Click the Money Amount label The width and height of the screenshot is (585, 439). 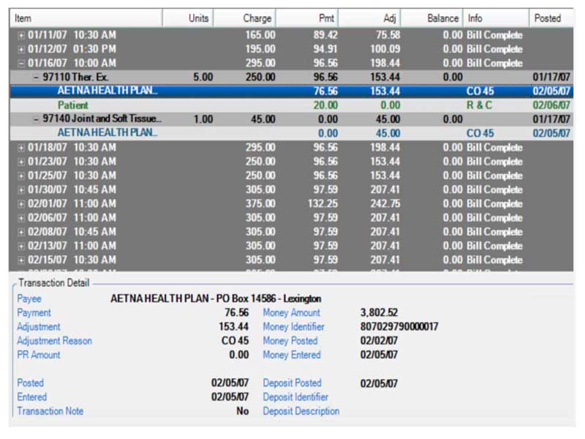(291, 313)
